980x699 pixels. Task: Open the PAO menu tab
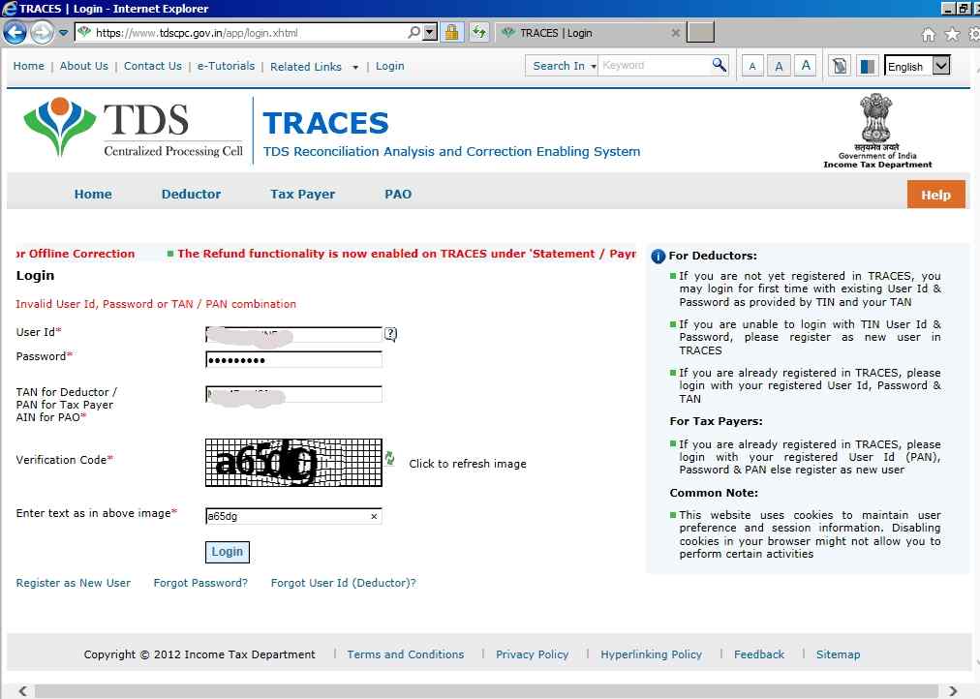[x=397, y=195]
